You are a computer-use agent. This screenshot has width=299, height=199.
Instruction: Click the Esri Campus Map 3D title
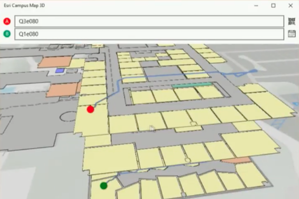[x=22, y=5]
